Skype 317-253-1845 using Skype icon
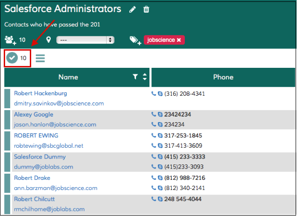The height and width of the screenshot is (216, 297). point(160,136)
